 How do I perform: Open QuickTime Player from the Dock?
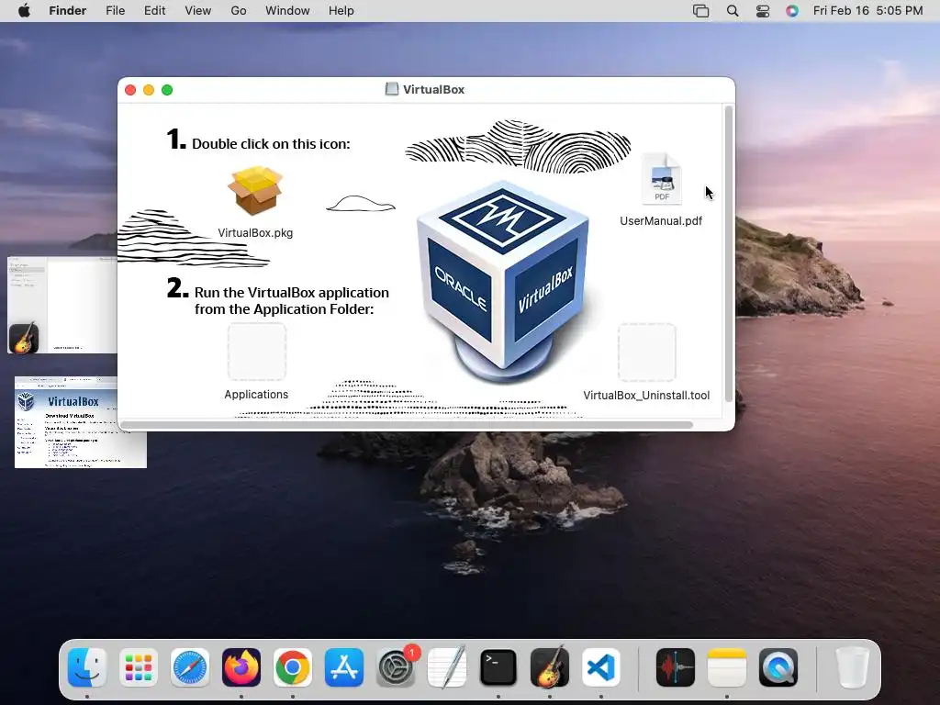click(778, 667)
